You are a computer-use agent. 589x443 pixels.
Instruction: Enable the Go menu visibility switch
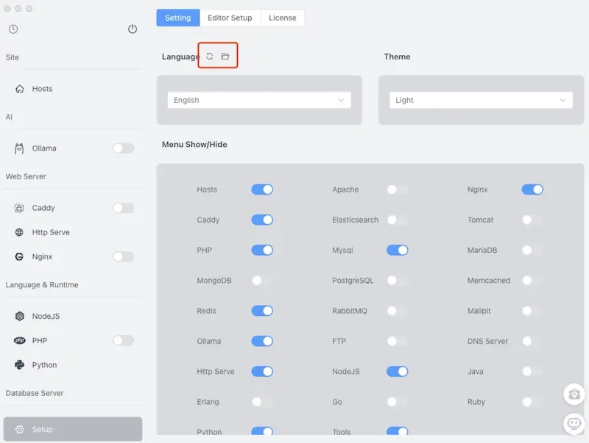point(397,402)
